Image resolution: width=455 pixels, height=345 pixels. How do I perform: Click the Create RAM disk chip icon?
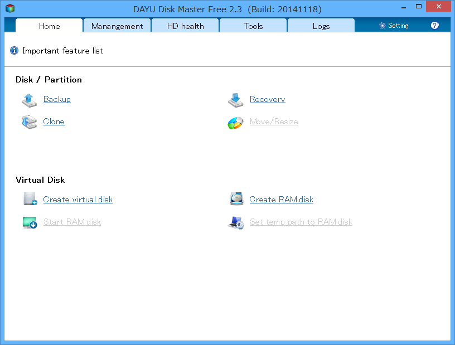point(236,198)
